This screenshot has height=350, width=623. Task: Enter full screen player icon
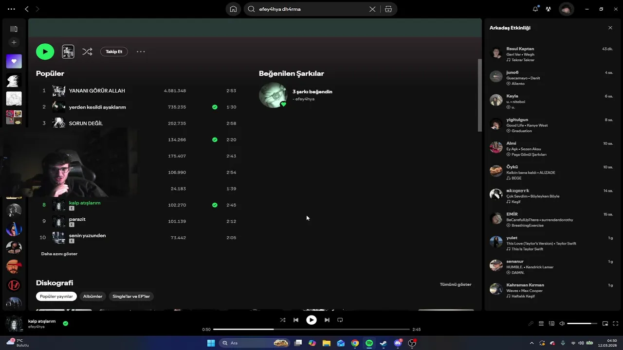[x=615, y=323]
